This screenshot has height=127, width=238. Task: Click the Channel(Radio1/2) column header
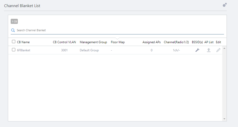click(176, 42)
